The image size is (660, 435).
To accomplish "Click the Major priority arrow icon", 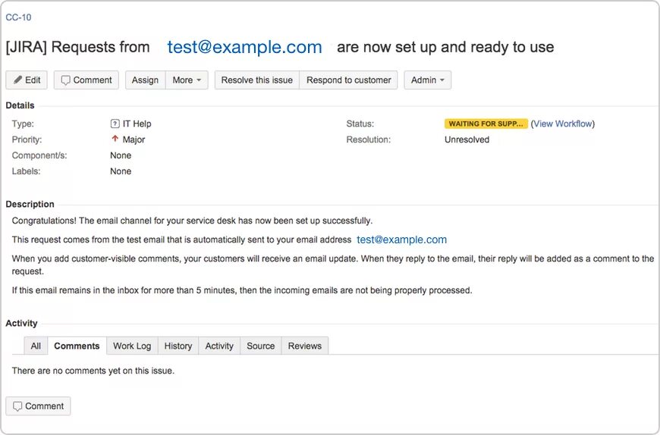I will [115, 139].
